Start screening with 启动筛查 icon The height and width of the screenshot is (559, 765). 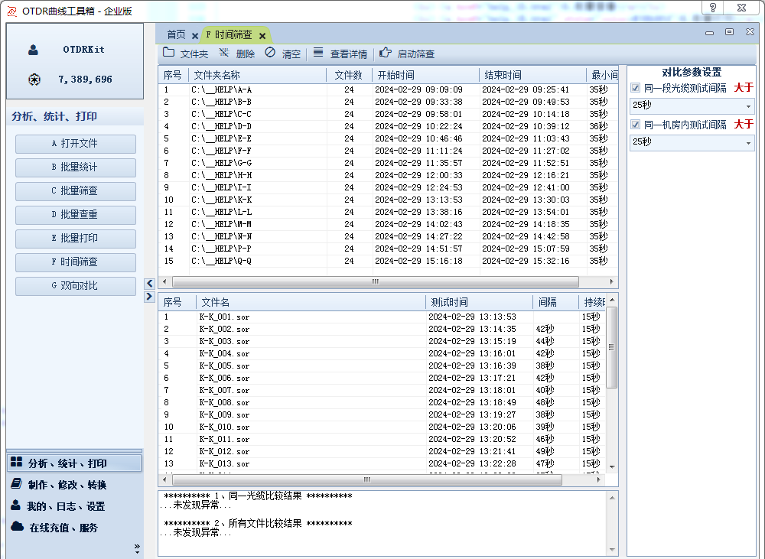click(x=385, y=54)
